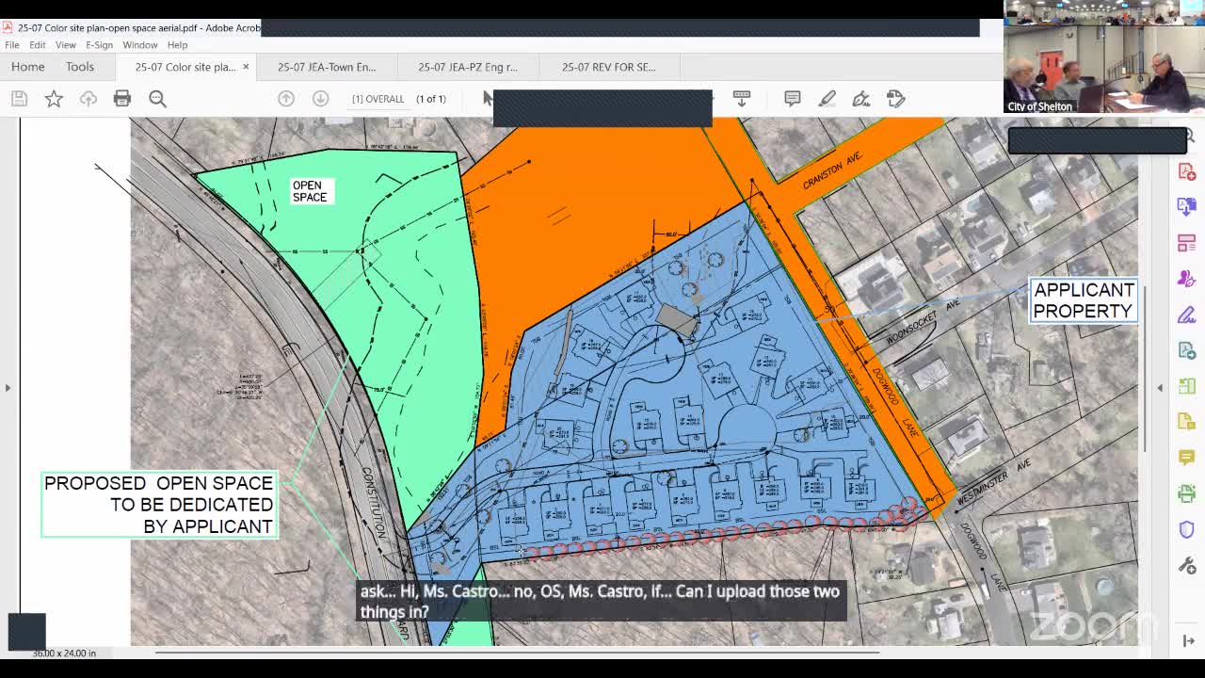Open Create PDF tool in right pane

tap(1186, 171)
